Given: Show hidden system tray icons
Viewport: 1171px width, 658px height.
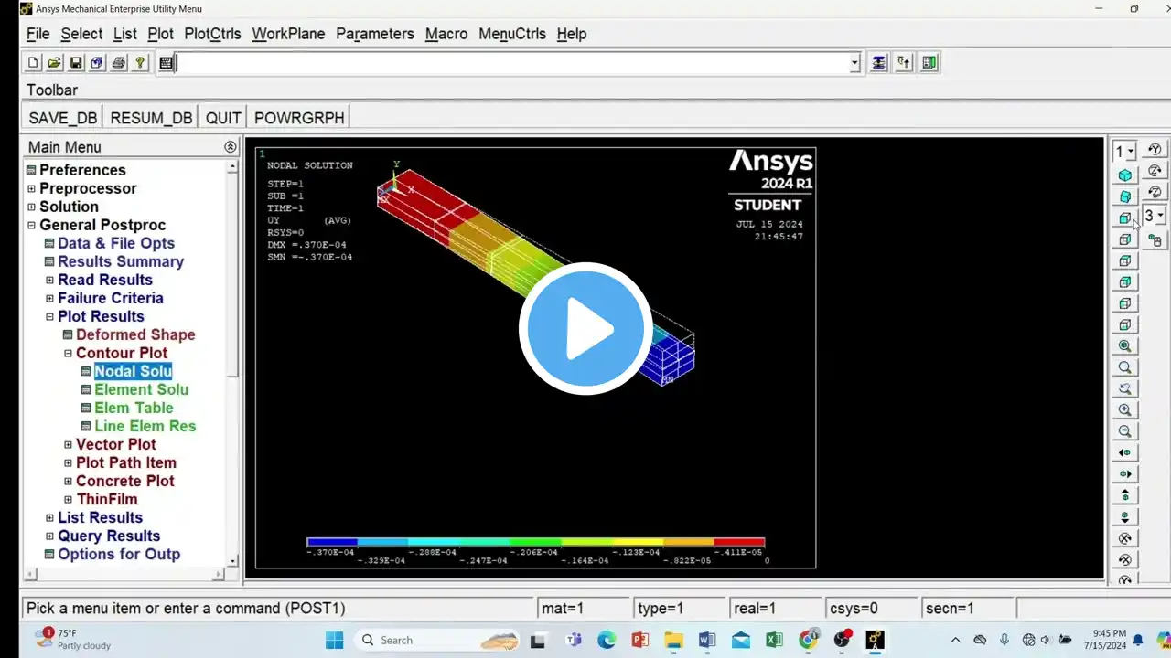Looking at the screenshot, I should (x=955, y=640).
